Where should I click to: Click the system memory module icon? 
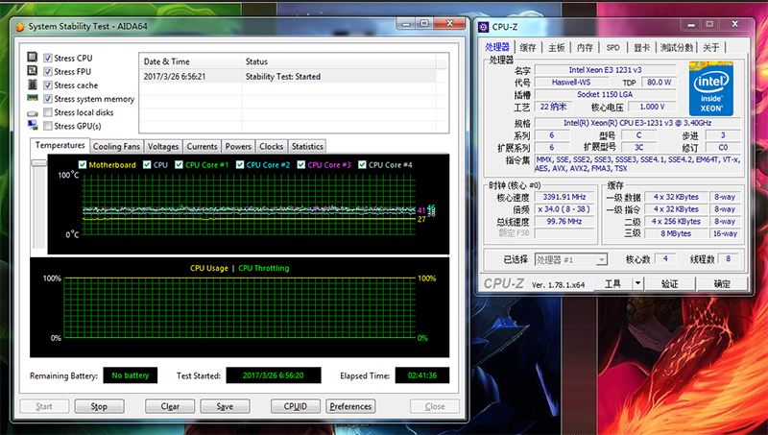coord(33,98)
